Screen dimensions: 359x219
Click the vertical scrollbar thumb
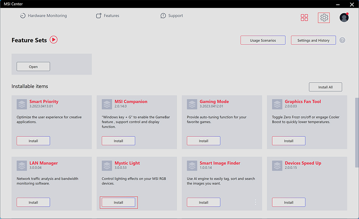pyautogui.click(x=357, y=133)
